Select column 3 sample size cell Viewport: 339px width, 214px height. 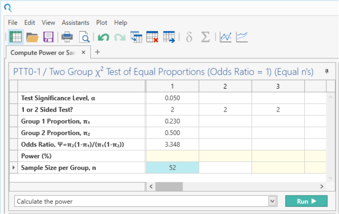pyautogui.click(x=278, y=168)
